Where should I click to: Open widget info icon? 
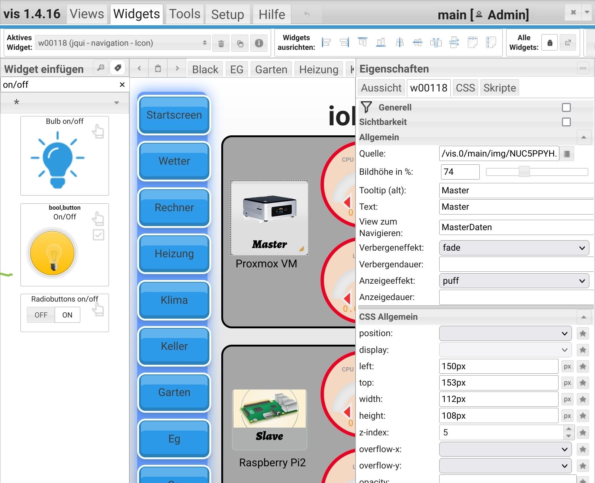coord(259,44)
